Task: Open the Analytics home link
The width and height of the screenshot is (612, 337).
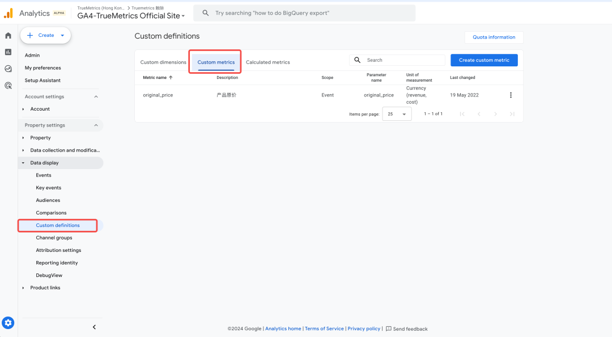Action: [283, 329]
